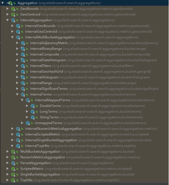Click the InternalDateHistogram class icon
This screenshot has height=185, width=169.
pyautogui.click(x=22, y=60)
